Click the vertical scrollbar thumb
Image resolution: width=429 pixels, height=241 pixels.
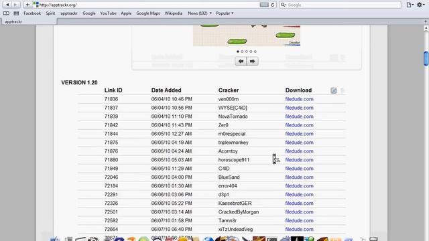(x=426, y=58)
